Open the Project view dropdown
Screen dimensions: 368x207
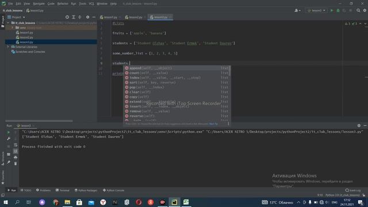point(16,17)
